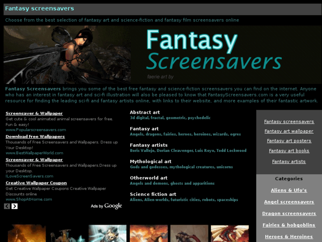The width and height of the screenshot is (322, 242).
Task: Click the Categories heading in sidebar
Action: click(289, 179)
